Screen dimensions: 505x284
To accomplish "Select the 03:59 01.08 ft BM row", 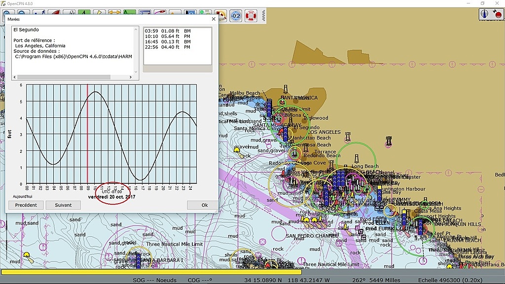I will 168,31.
